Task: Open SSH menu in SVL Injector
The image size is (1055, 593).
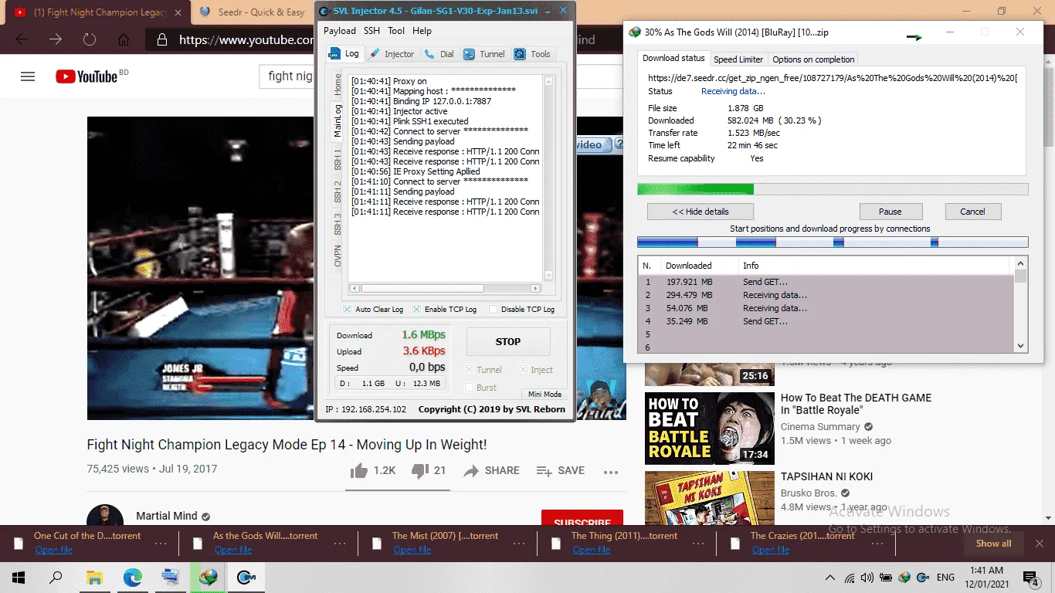Action: point(372,31)
